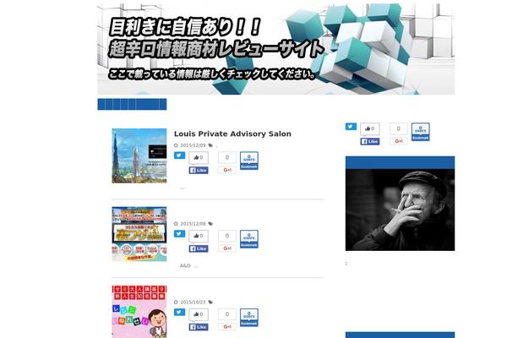Open the pink cartoon boy thumbnail of the third post
507x338 pixels.
pyautogui.click(x=139, y=312)
